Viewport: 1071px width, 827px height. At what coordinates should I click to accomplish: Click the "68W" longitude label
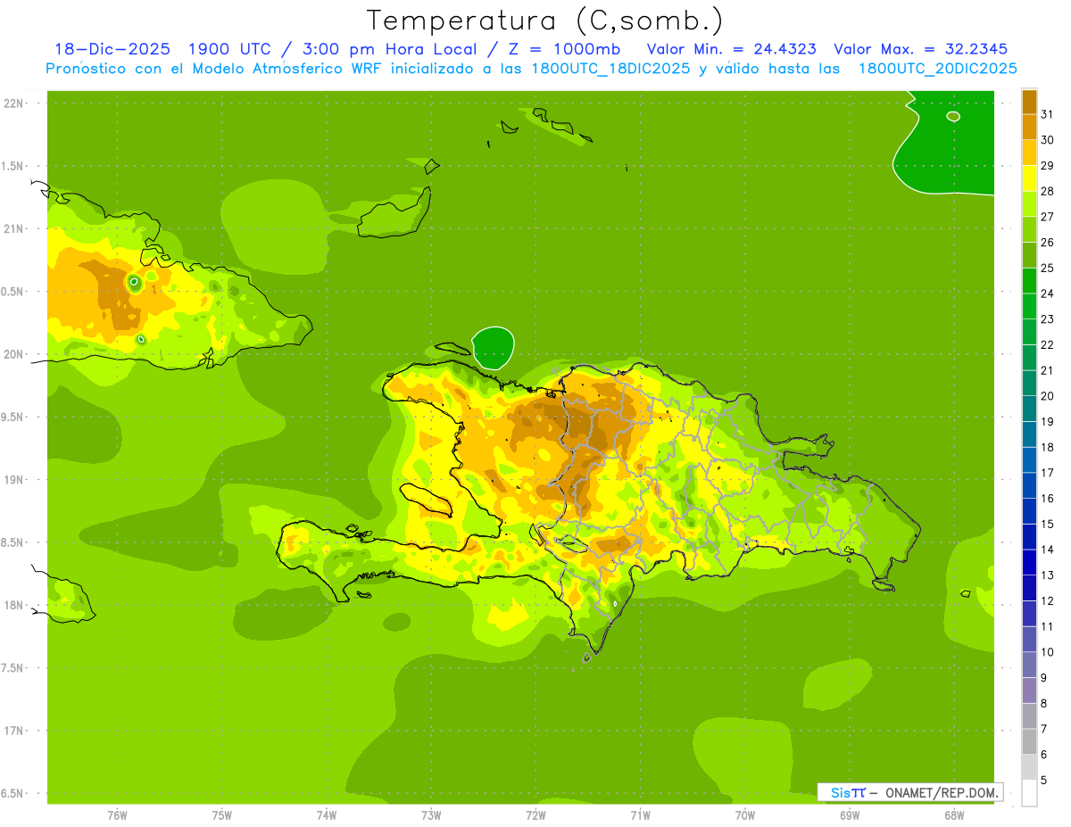pyautogui.click(x=954, y=815)
